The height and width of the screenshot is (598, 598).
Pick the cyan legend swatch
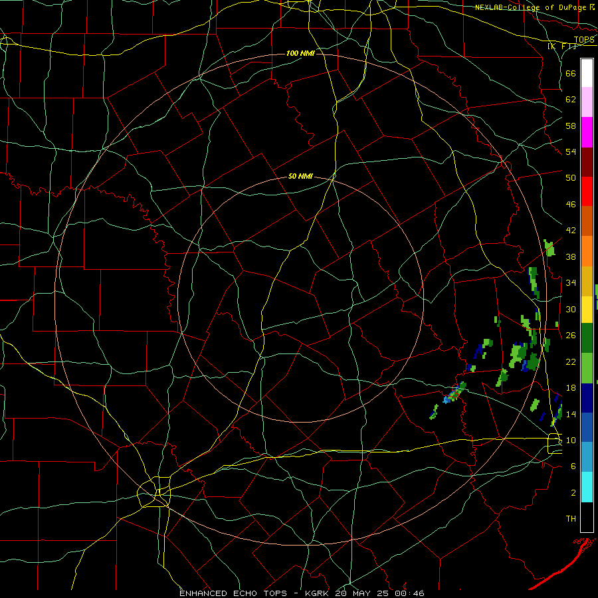[x=587, y=487]
